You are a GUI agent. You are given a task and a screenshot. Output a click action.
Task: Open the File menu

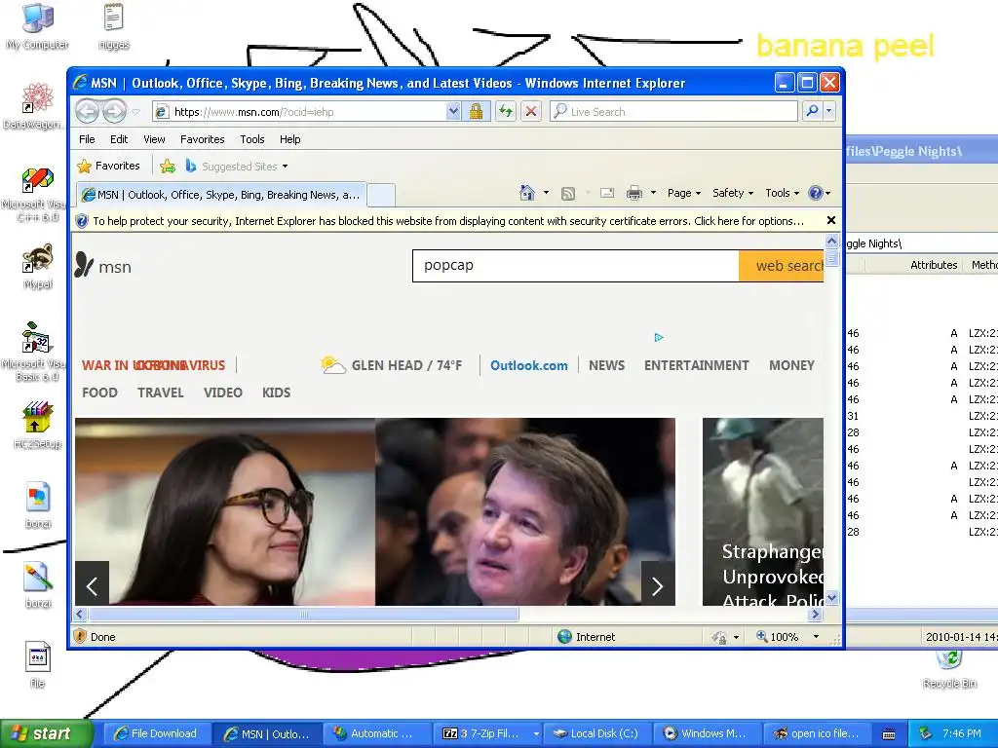pyautogui.click(x=87, y=139)
